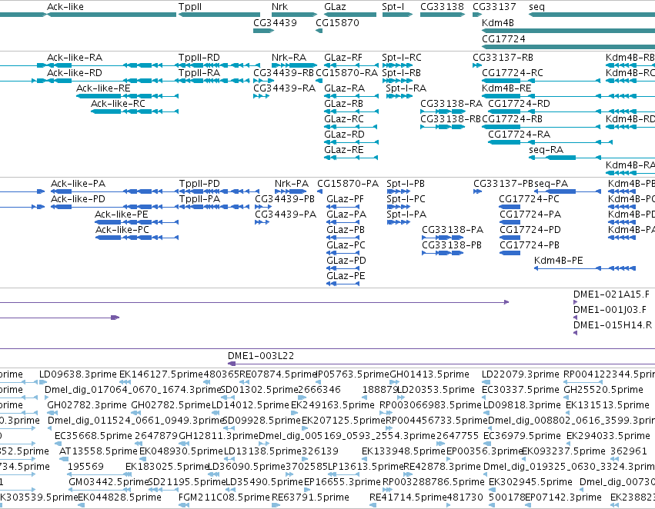The width and height of the screenshot is (655, 509).
Task: Click transcript Ack-like-RE
Action: [x=103, y=88]
